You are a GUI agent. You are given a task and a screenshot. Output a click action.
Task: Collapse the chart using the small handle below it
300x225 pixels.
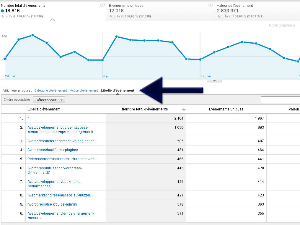click(215, 81)
